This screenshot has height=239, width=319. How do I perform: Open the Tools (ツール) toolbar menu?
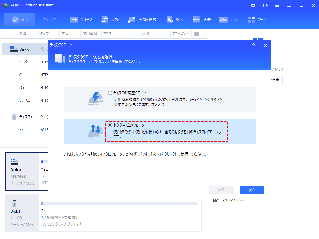pyautogui.click(x=257, y=20)
